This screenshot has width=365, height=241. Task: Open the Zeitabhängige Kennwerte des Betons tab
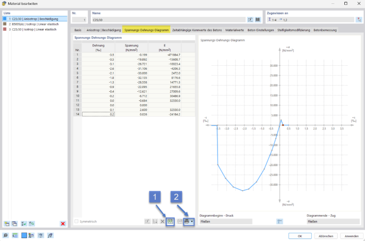(197, 30)
